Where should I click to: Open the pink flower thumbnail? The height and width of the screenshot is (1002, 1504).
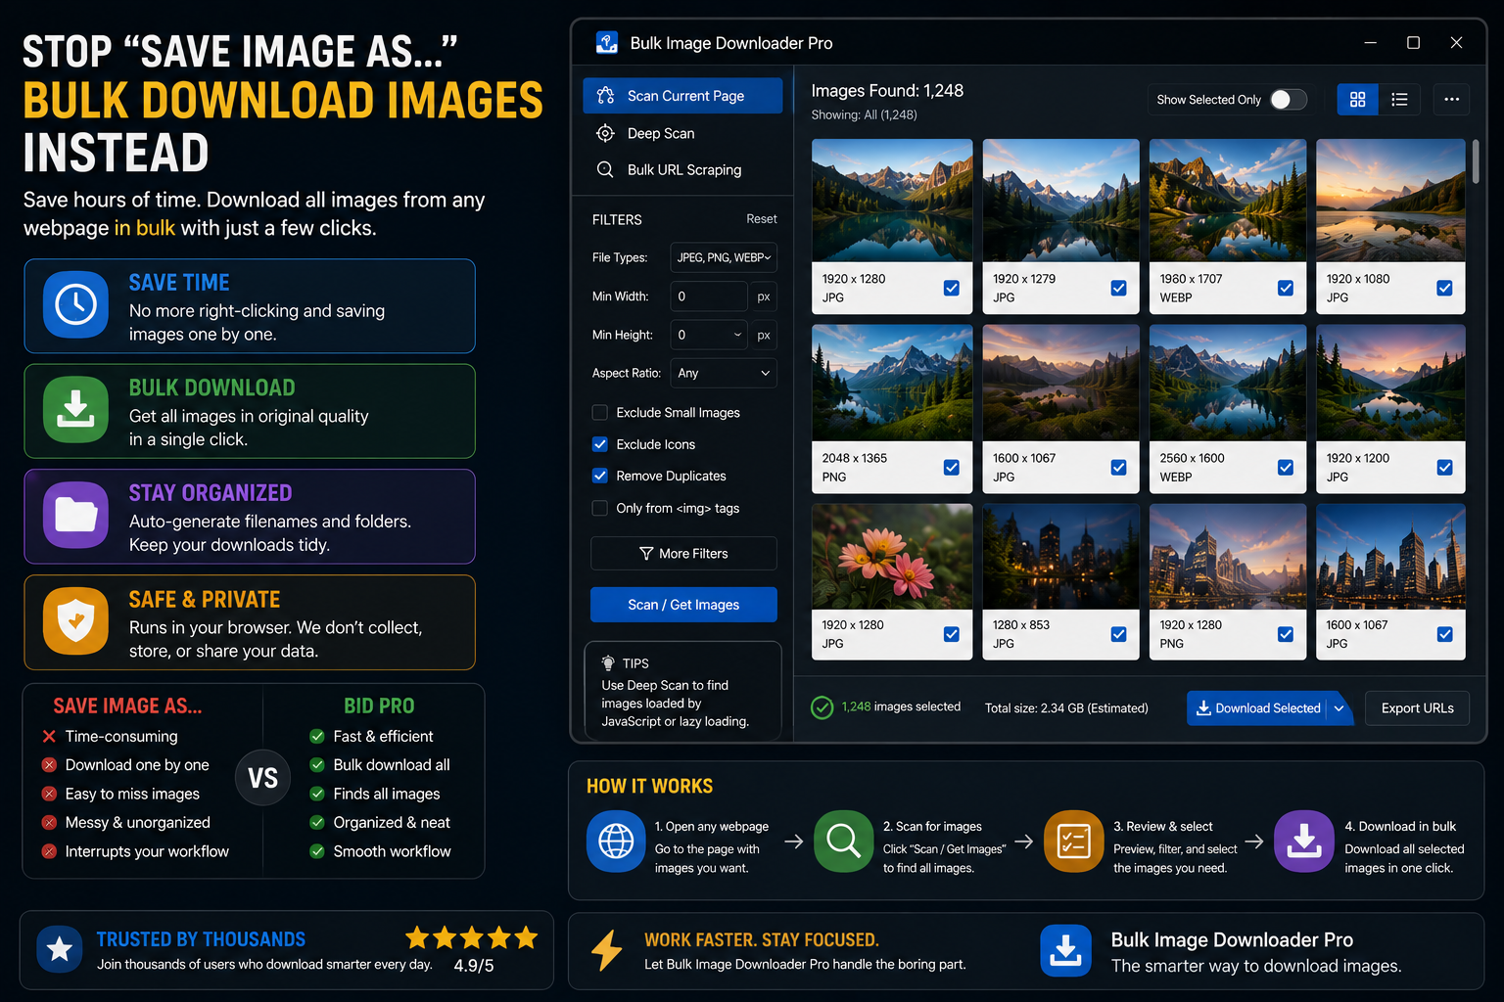click(892, 557)
